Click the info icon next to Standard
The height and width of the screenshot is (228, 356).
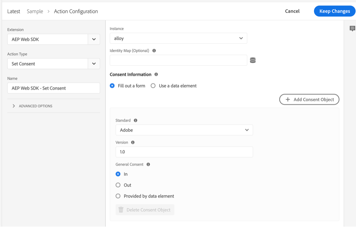point(136,120)
